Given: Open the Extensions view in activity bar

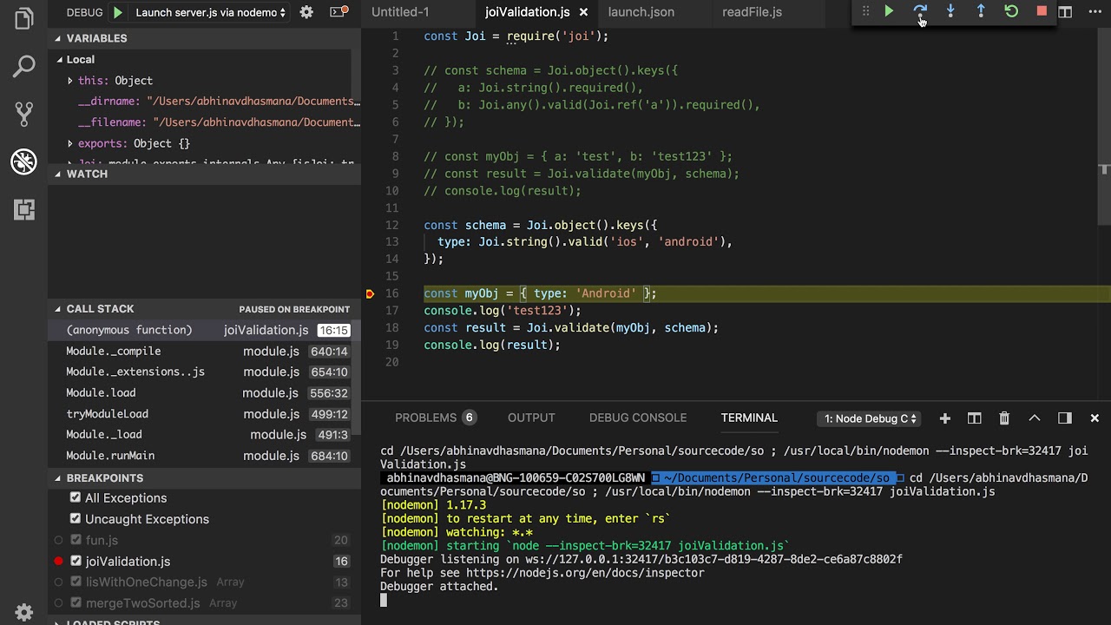Looking at the screenshot, I should coord(23,208).
